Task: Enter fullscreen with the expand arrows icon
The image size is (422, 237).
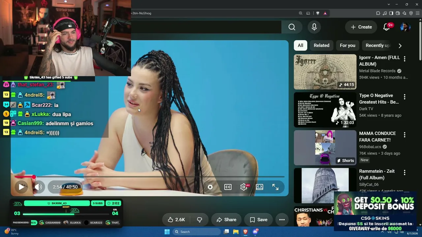Action: click(275, 187)
